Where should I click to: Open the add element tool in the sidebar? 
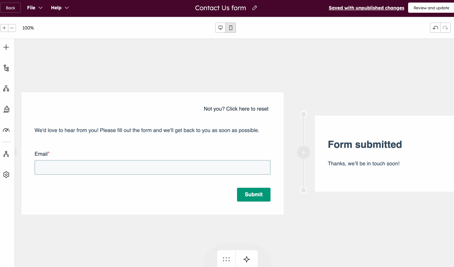[x=6, y=47]
